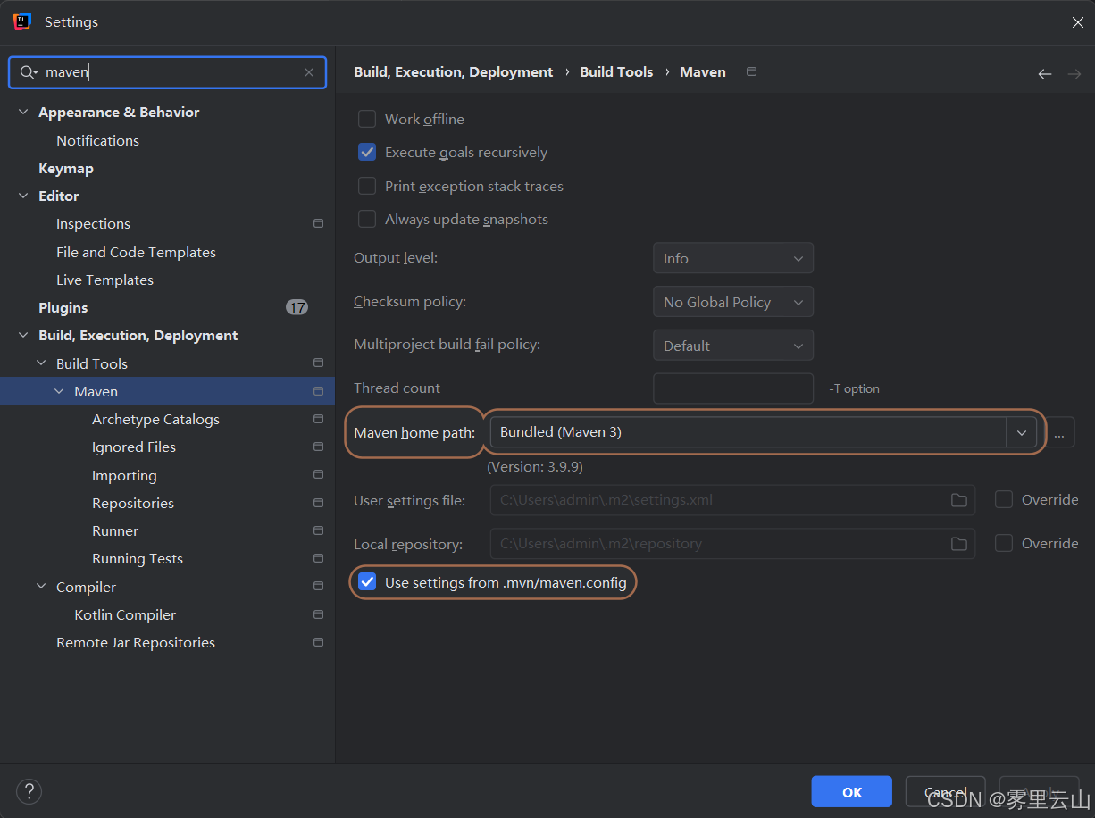Image resolution: width=1095 pixels, height=818 pixels.
Task: Click the maven search input field
Action: click(x=170, y=72)
